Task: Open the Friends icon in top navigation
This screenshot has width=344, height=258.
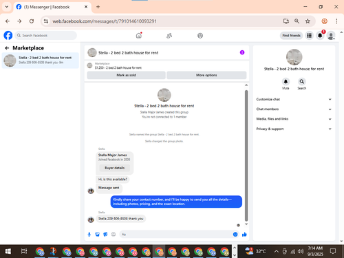Action: (x=169, y=36)
